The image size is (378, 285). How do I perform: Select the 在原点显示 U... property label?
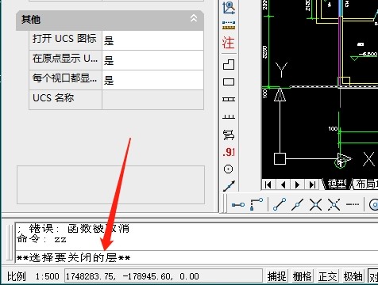point(65,60)
